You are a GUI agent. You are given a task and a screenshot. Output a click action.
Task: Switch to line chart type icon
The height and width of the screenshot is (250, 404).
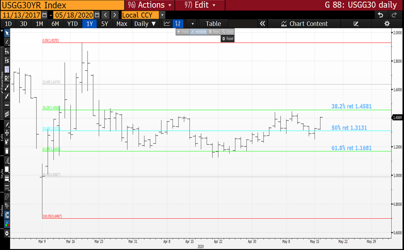tap(167, 24)
